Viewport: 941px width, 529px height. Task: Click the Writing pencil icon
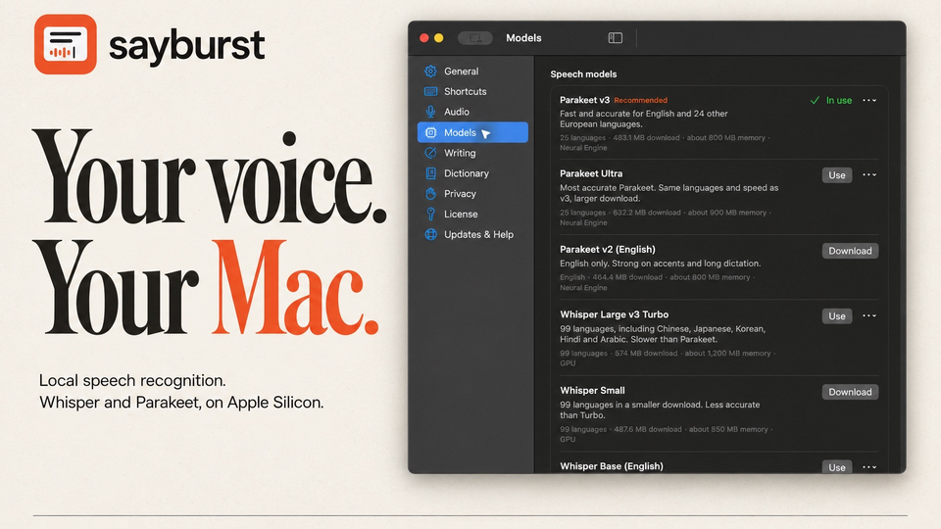(x=430, y=153)
